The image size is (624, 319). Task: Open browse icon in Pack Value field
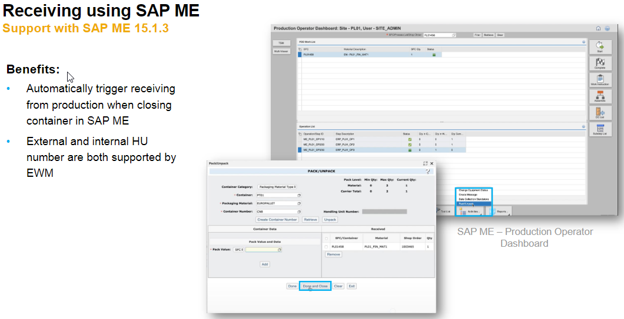280,250
